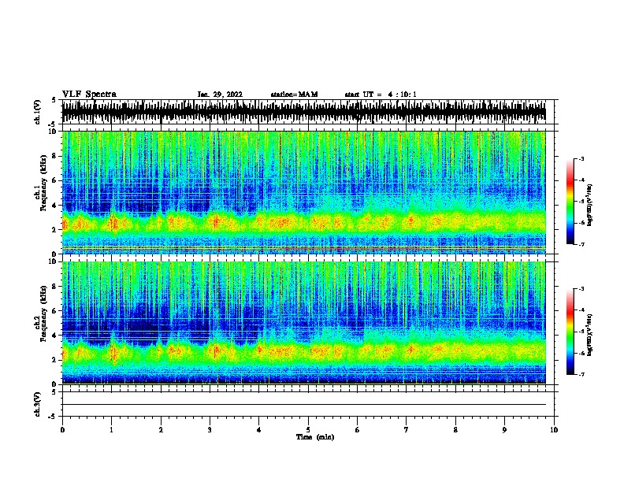Click time axis tick label "10"
The image size is (624, 482).
click(x=554, y=430)
